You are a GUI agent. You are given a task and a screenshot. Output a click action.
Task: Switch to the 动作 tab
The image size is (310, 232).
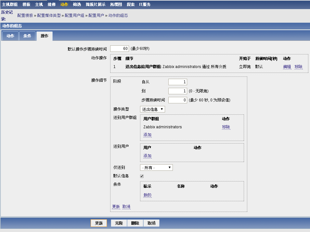[10, 36]
